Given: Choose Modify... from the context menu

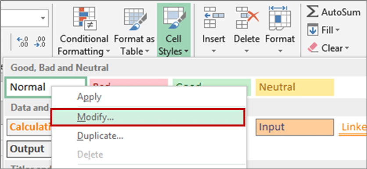Looking at the screenshot, I should click(148, 117).
